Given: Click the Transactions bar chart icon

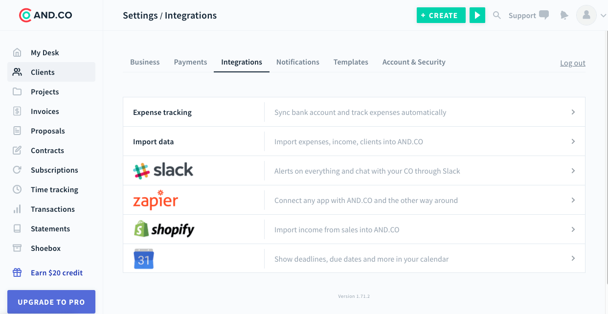Looking at the screenshot, I should 17,209.
